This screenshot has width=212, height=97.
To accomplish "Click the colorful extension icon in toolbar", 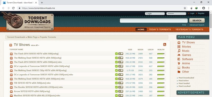I will (196, 8).
